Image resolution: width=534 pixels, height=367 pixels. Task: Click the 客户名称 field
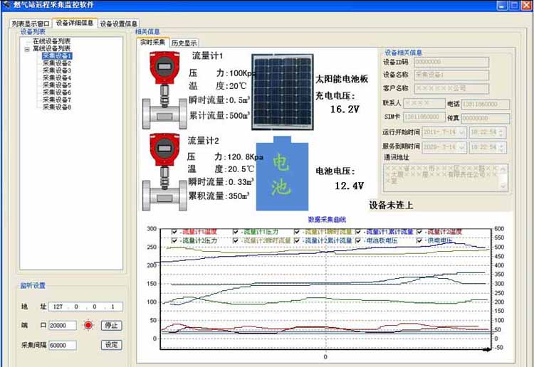(451, 88)
